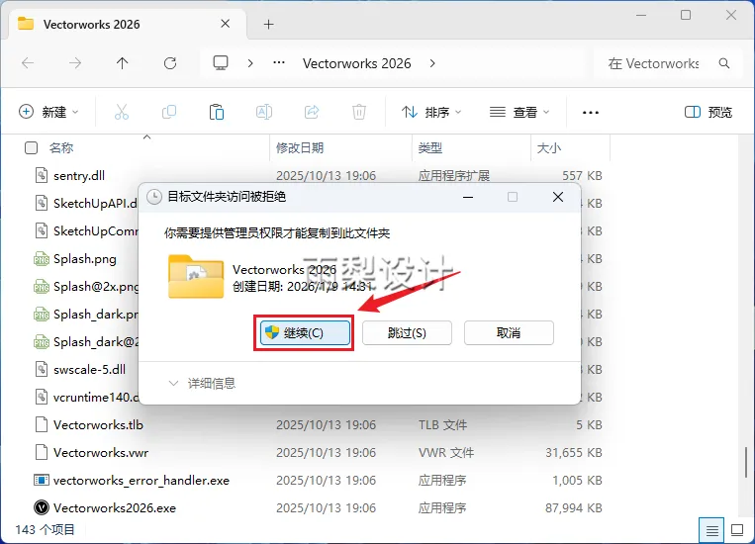Click the search magnifier icon

coord(724,63)
